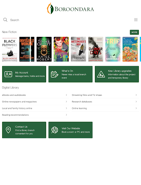Expand chevron beside Research databases

pyautogui.click(x=136, y=102)
